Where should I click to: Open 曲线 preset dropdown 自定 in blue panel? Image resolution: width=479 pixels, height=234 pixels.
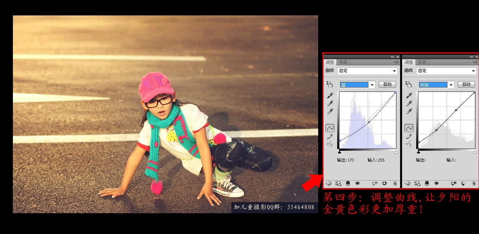click(x=367, y=71)
